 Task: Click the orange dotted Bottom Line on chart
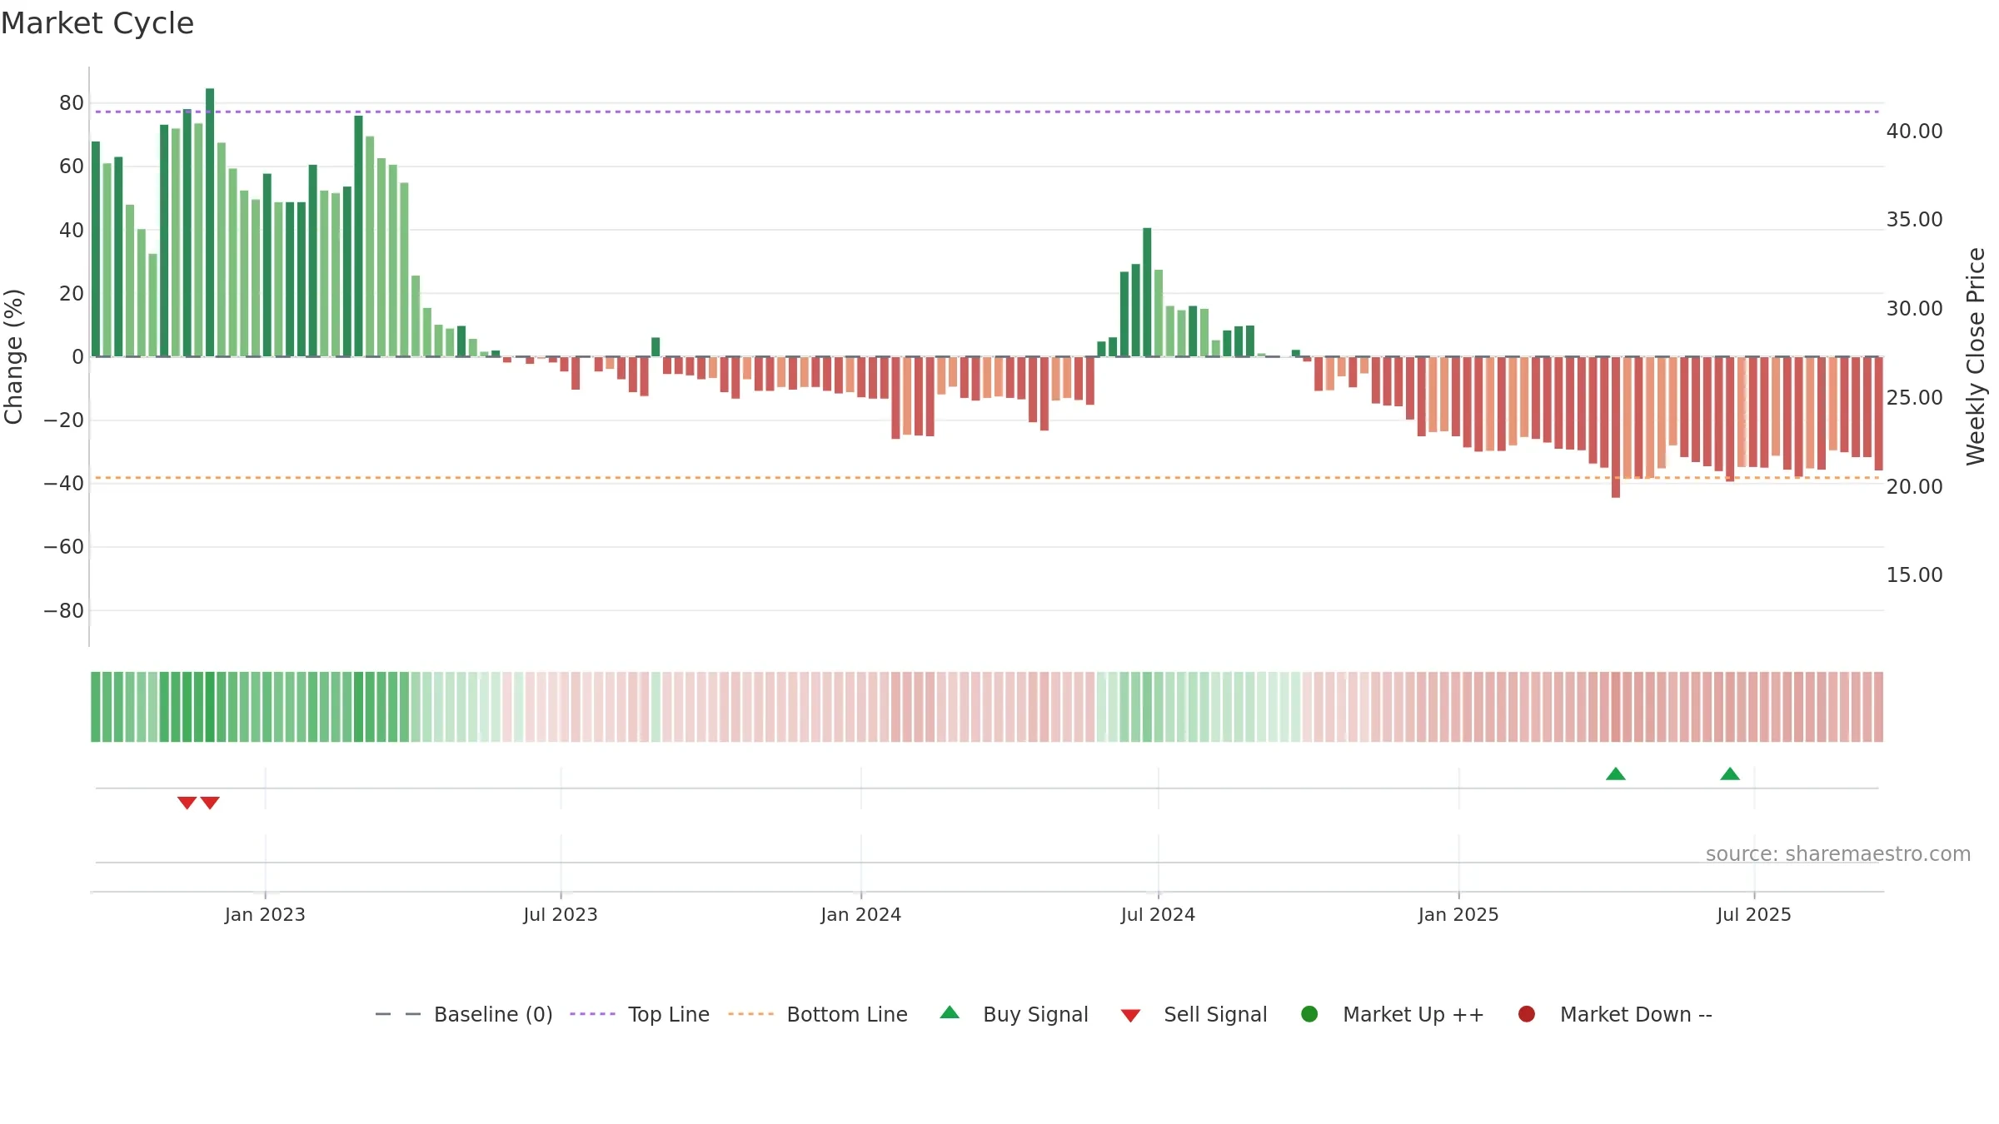point(987,478)
